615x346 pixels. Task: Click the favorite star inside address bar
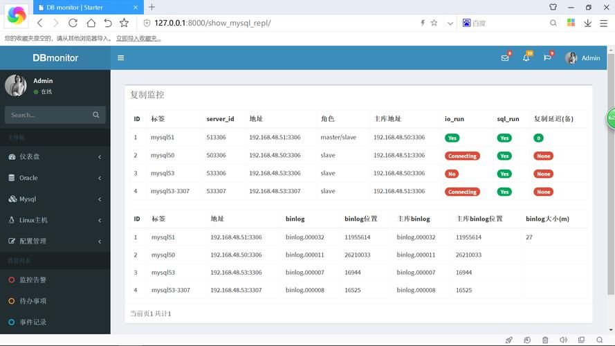click(434, 23)
